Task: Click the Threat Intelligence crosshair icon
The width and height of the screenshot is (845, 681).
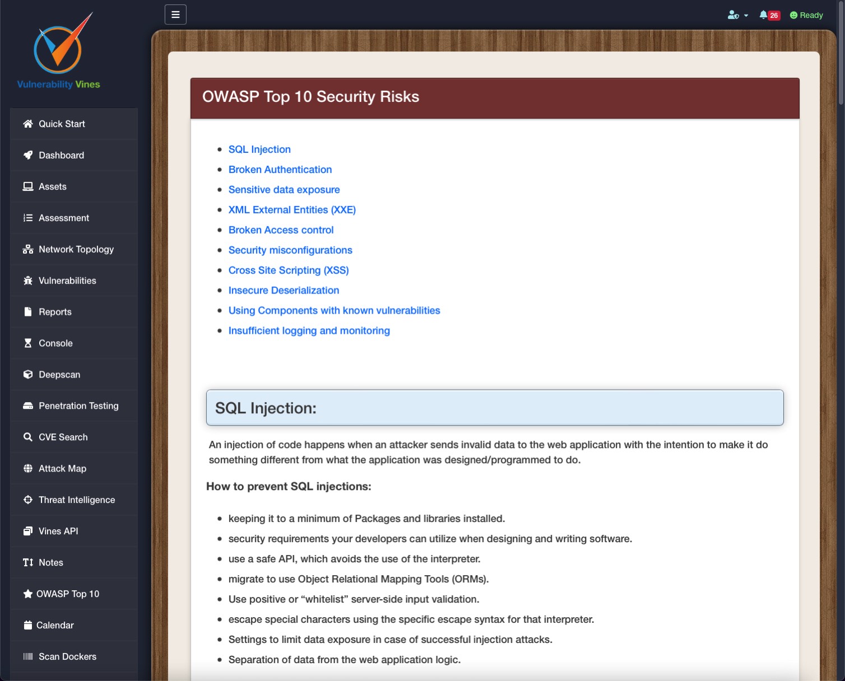Action: click(x=28, y=500)
